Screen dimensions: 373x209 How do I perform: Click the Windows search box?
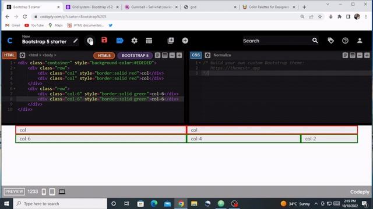point(60,204)
